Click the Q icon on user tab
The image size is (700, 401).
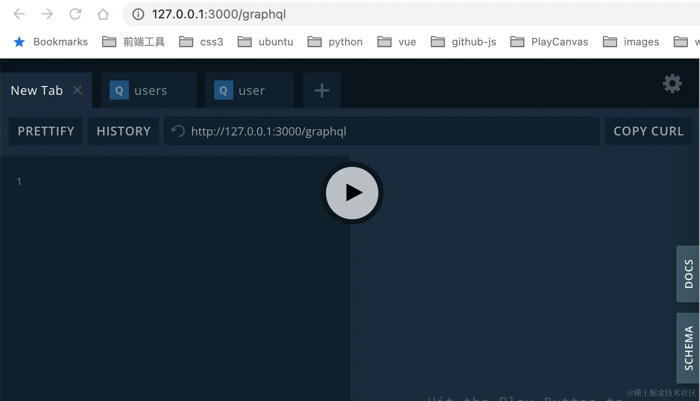[223, 90]
